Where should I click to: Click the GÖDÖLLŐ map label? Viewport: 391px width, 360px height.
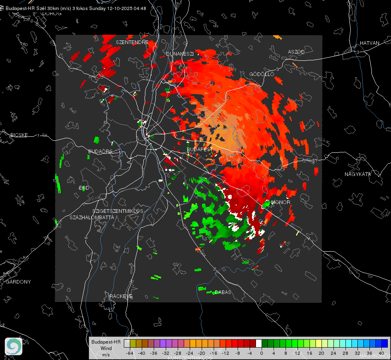tap(262, 74)
